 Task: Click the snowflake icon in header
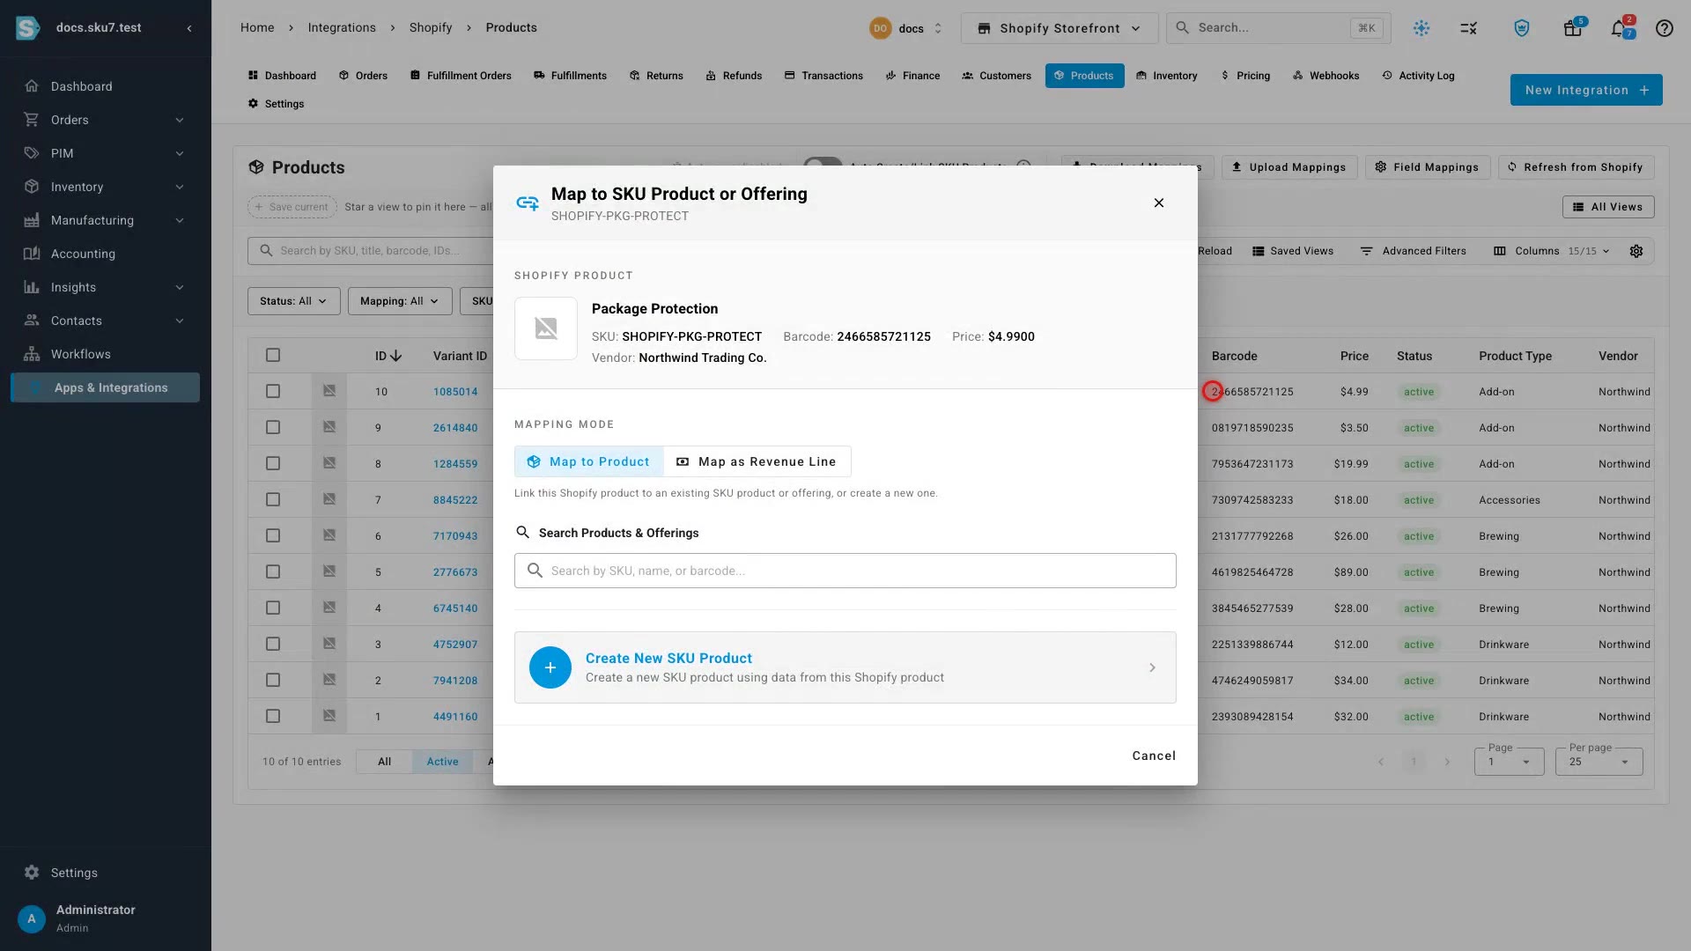[x=1421, y=28]
